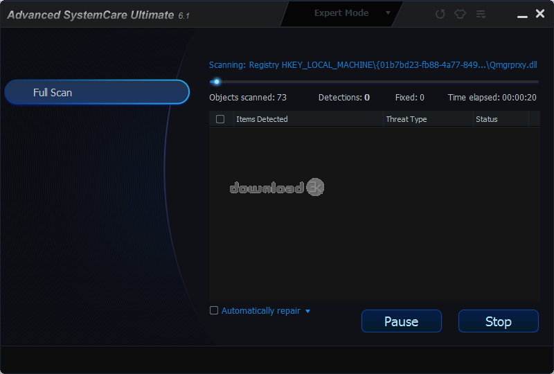The image size is (554, 374).
Task: Tick the select-all checkbox in Items Detected header
Action: point(220,119)
